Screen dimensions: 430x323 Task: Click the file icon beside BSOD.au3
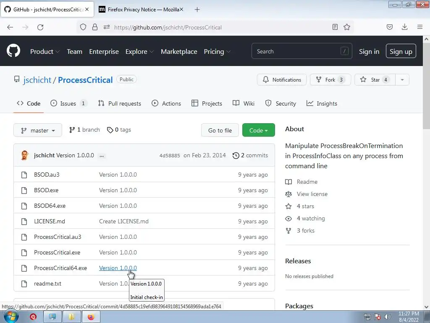point(24,175)
